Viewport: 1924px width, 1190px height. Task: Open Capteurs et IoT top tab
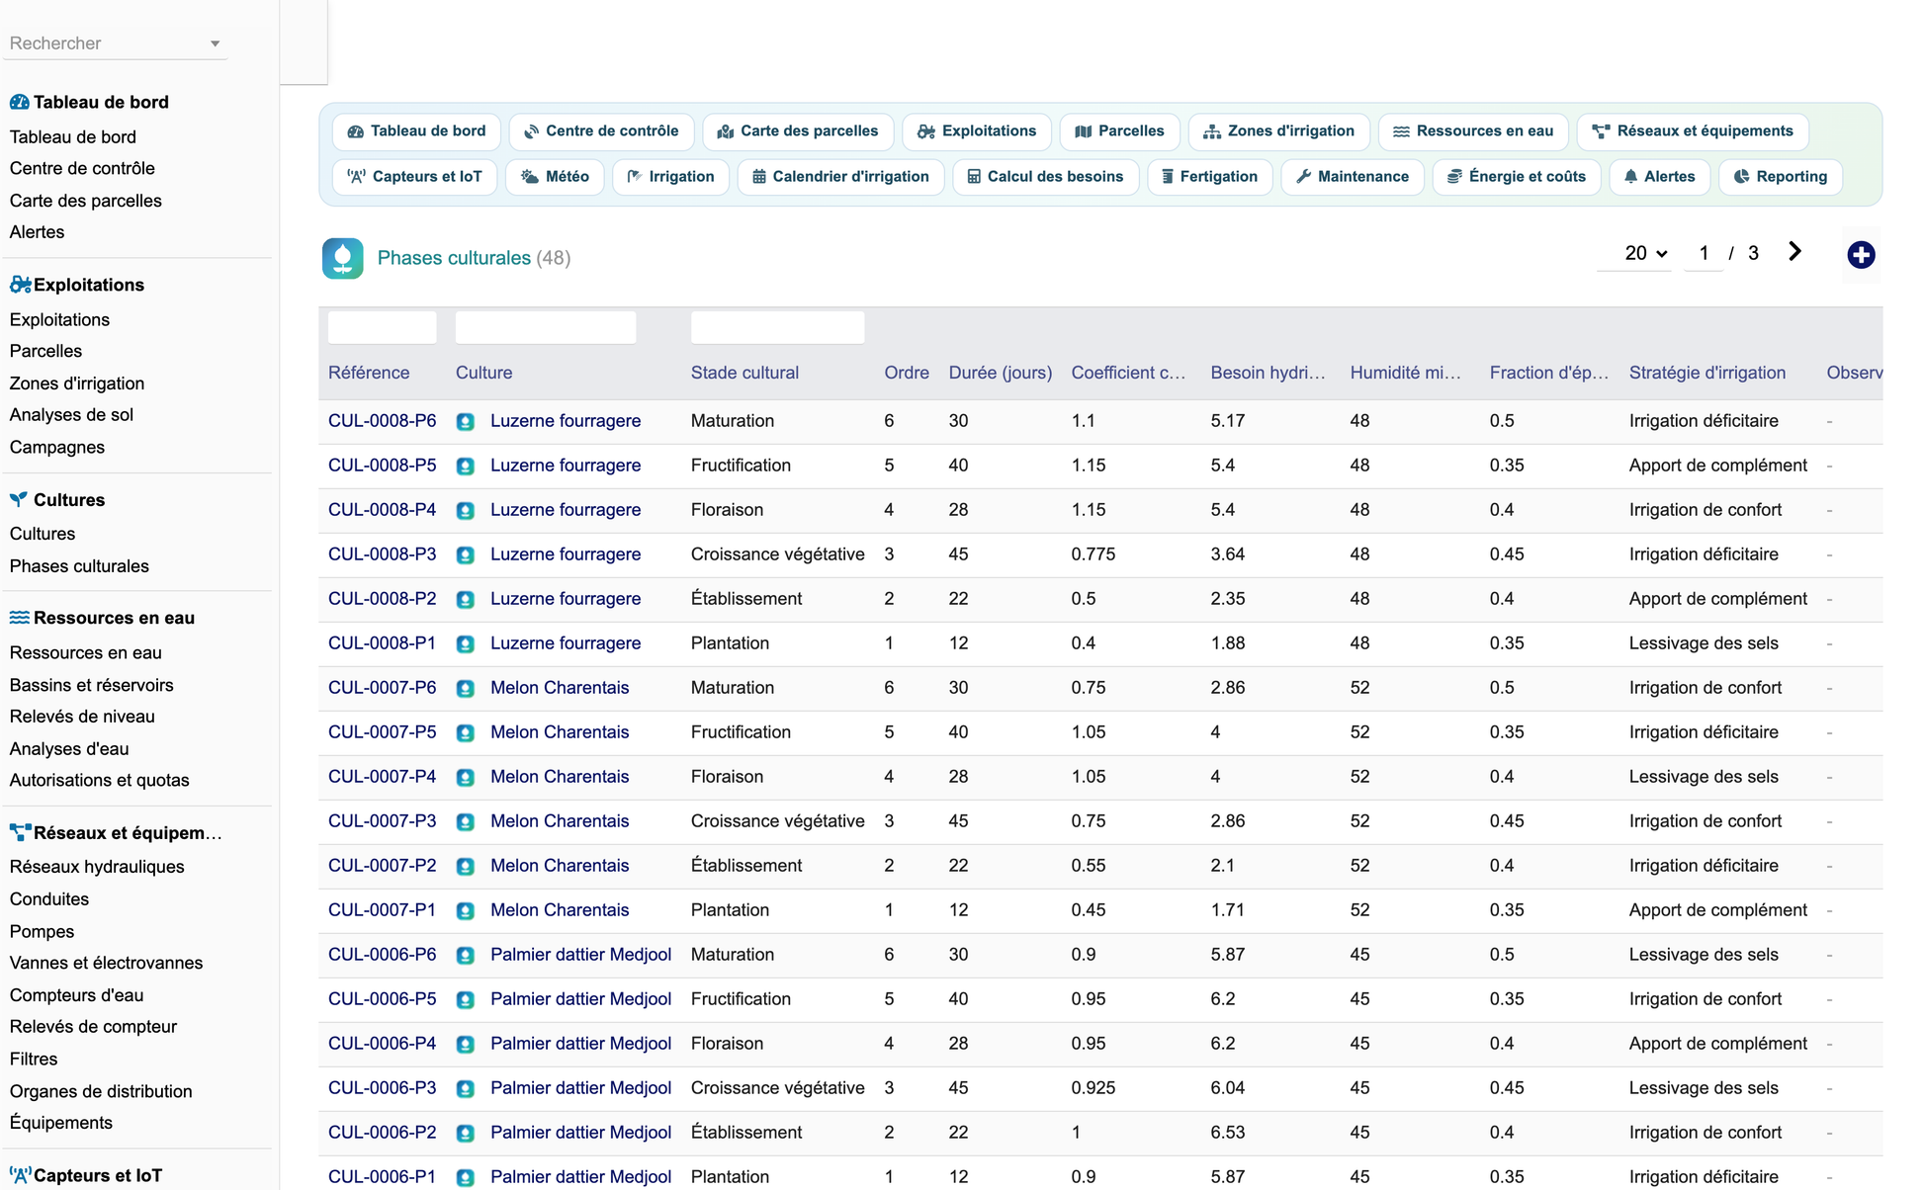415,177
